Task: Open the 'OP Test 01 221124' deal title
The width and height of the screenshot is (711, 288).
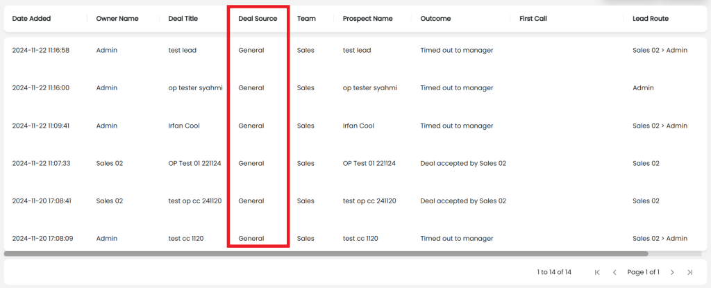Action: pos(194,163)
